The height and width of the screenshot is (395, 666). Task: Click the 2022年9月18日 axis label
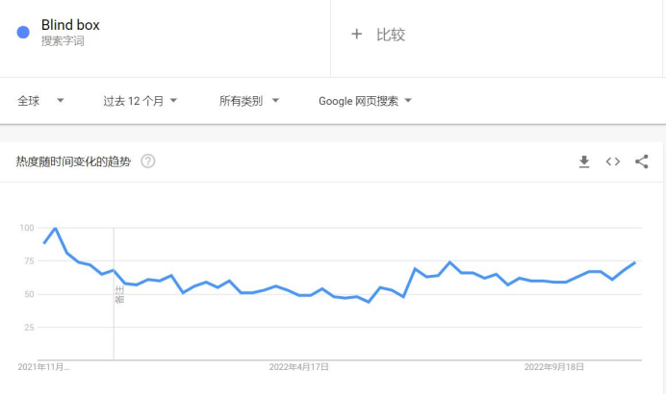[x=553, y=366]
